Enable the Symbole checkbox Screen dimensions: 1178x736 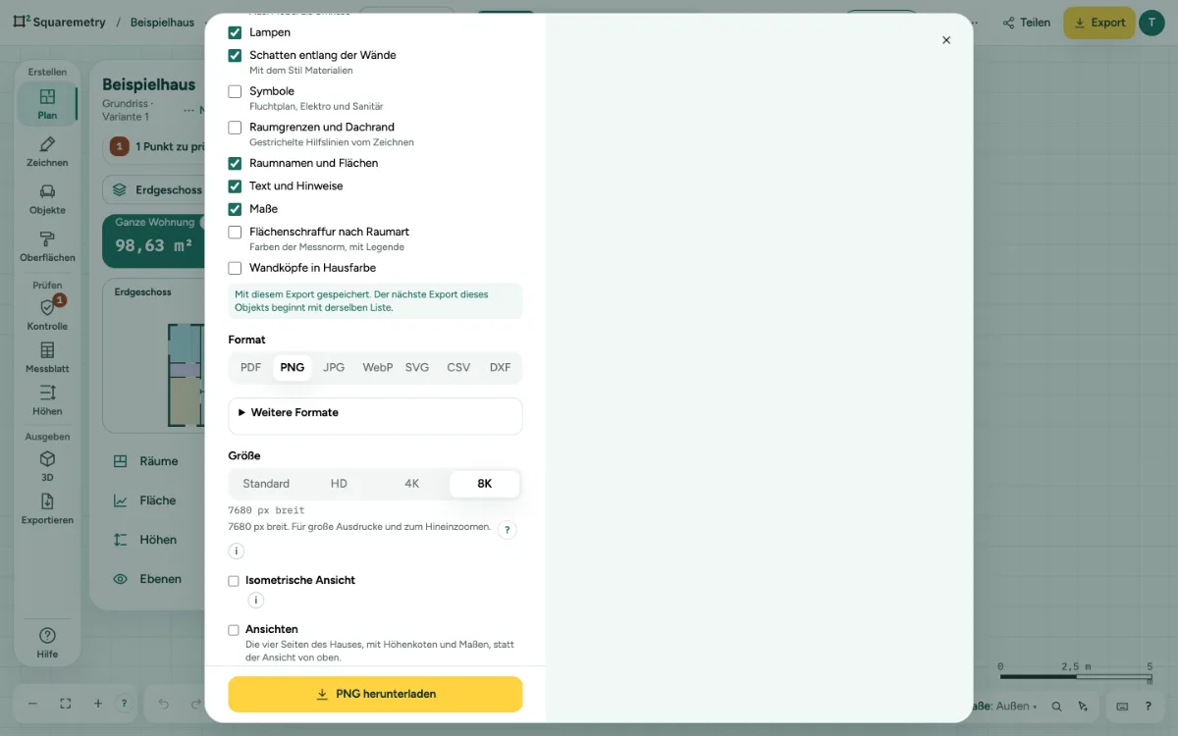235,91
